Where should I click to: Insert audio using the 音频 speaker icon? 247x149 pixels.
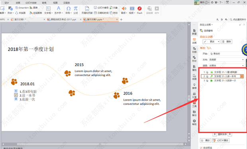tap(124, 10)
